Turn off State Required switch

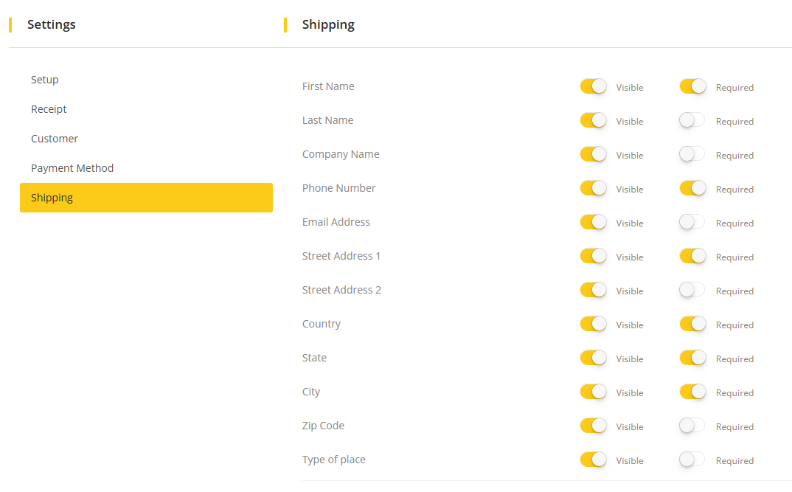click(692, 358)
